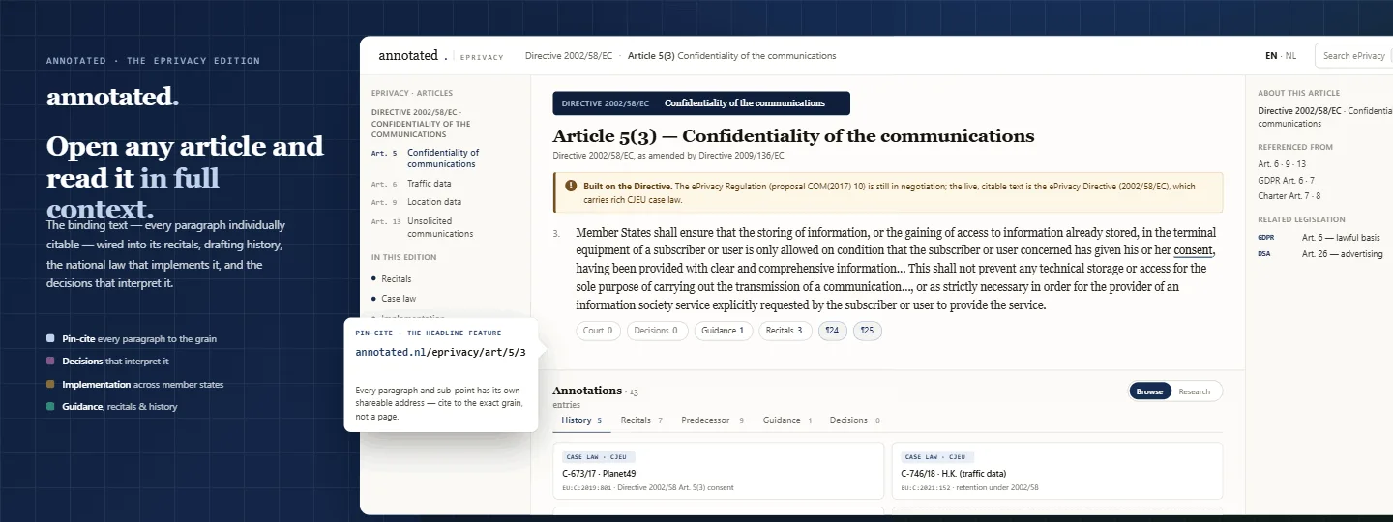Click the teal Guidance legend square
The width and height of the screenshot is (1393, 522).
click(50, 407)
